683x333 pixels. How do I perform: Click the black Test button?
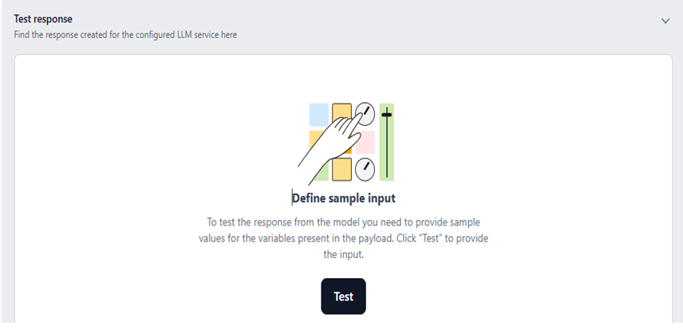pos(343,296)
